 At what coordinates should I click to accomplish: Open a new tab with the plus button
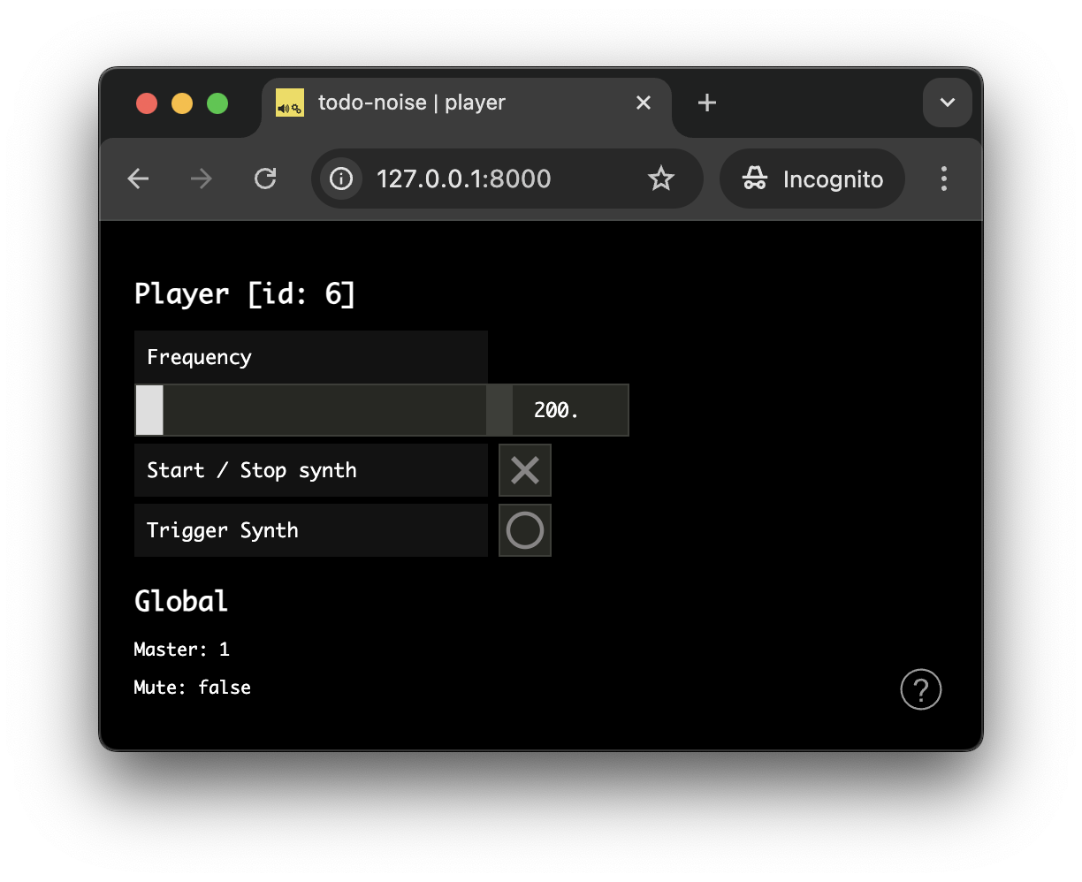tap(706, 103)
